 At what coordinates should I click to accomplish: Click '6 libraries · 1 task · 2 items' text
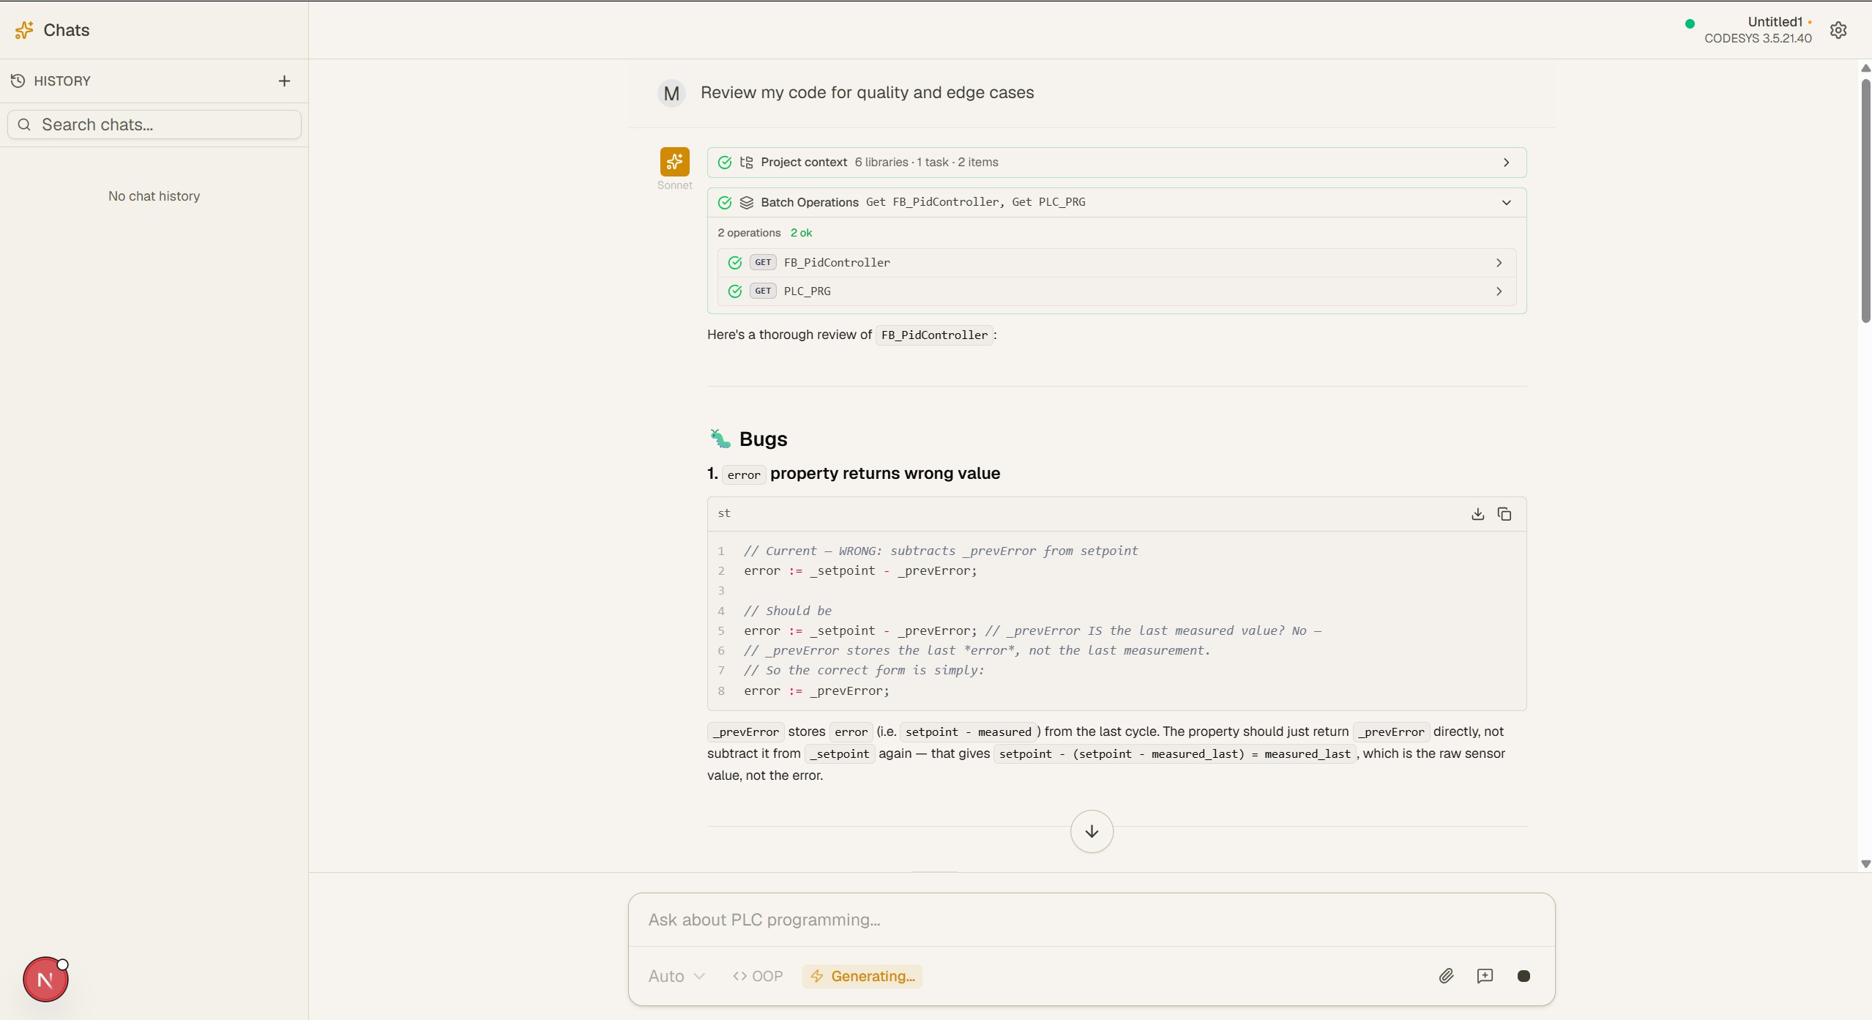(x=926, y=163)
